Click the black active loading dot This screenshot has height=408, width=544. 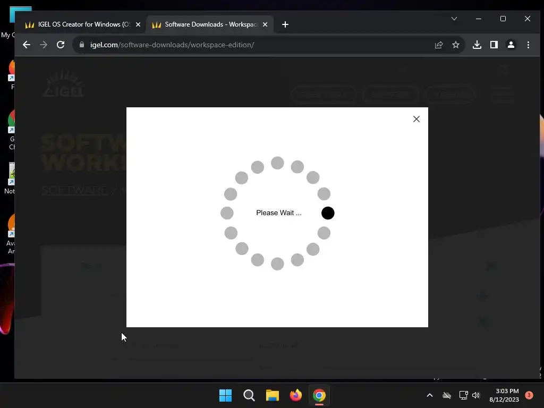328,213
